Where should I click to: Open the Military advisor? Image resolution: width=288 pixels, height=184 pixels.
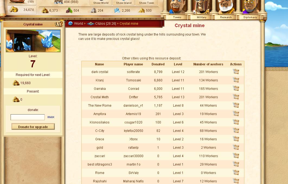tap(201, 9)
